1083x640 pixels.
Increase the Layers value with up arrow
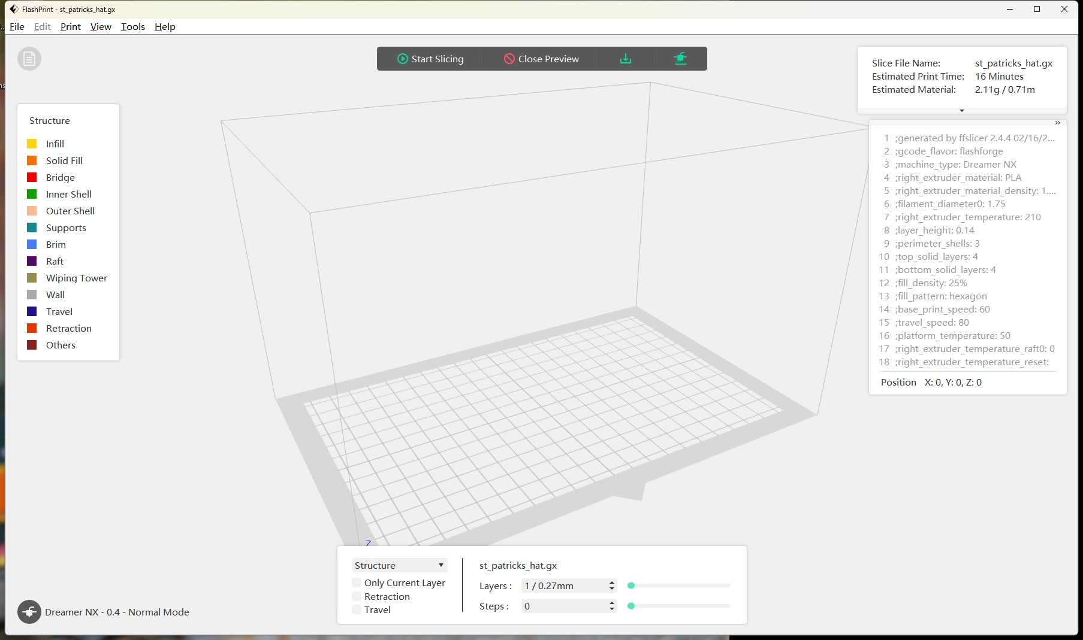611,583
